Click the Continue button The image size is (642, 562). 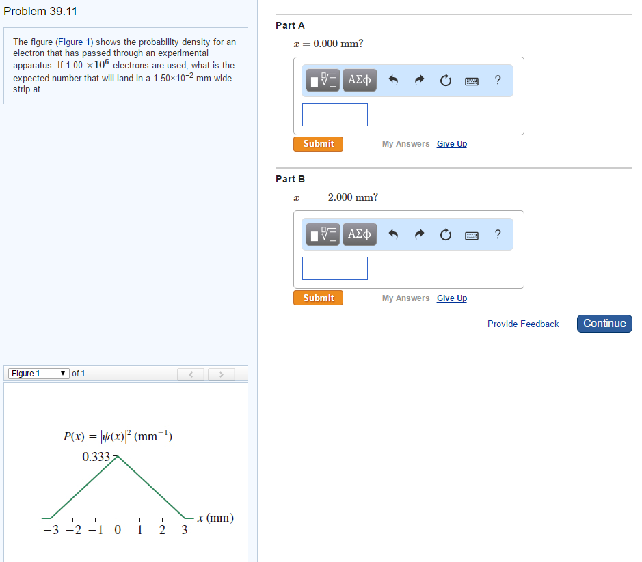click(604, 323)
